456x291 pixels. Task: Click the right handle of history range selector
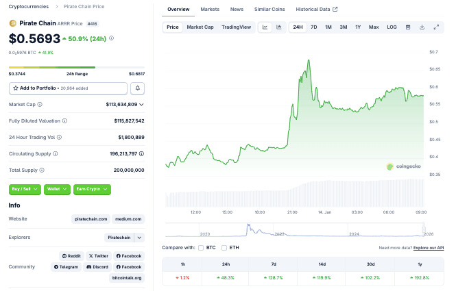point(424,230)
